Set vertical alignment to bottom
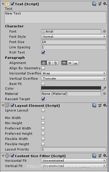 76,63
